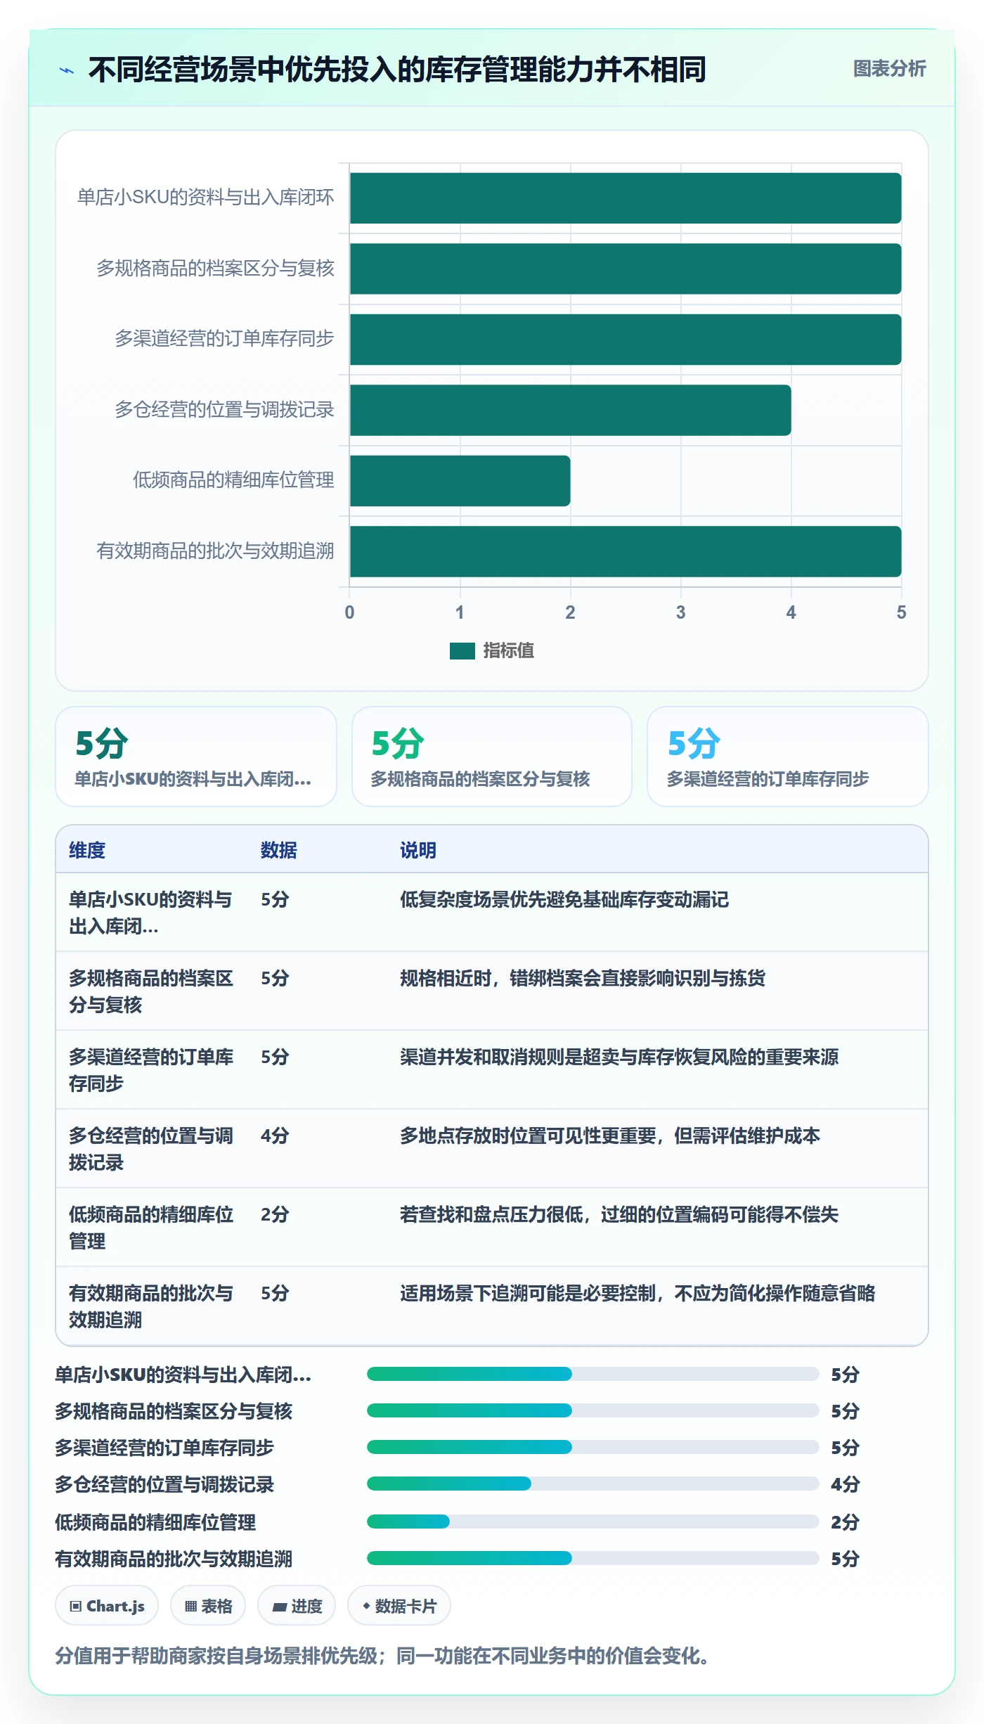Screen dimensions: 984x1724
Task: Select the 多渠道经营的订单库存同步 data card
Action: coord(788,757)
